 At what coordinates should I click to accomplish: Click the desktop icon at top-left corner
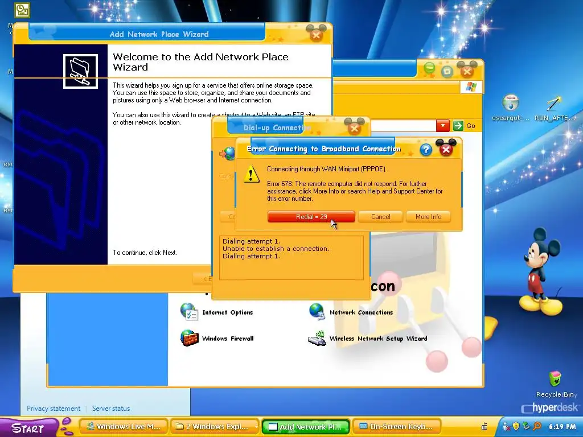(x=22, y=10)
